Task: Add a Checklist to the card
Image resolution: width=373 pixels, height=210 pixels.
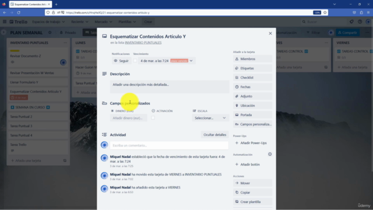Action: point(252,78)
